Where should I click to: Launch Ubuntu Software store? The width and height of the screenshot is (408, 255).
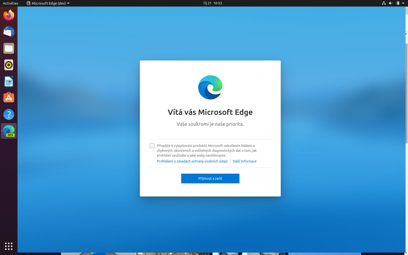pyautogui.click(x=9, y=98)
